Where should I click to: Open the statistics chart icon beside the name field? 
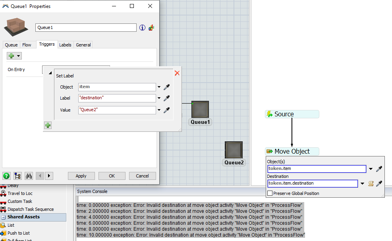[x=151, y=28]
